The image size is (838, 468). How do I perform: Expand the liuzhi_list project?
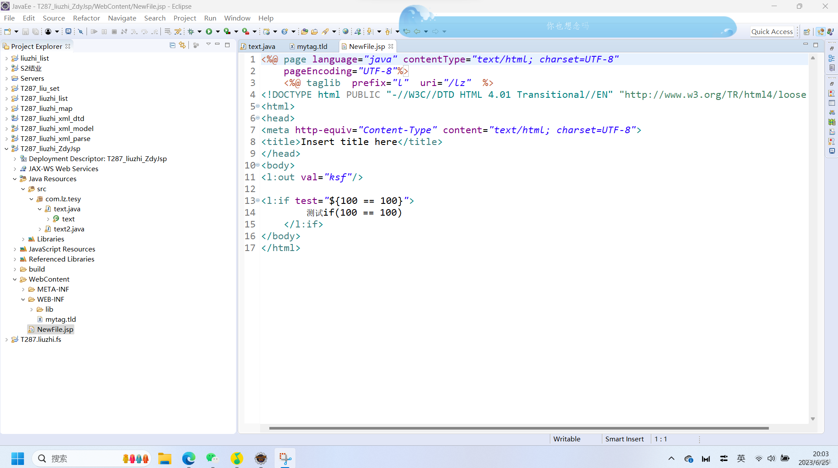(x=6, y=58)
